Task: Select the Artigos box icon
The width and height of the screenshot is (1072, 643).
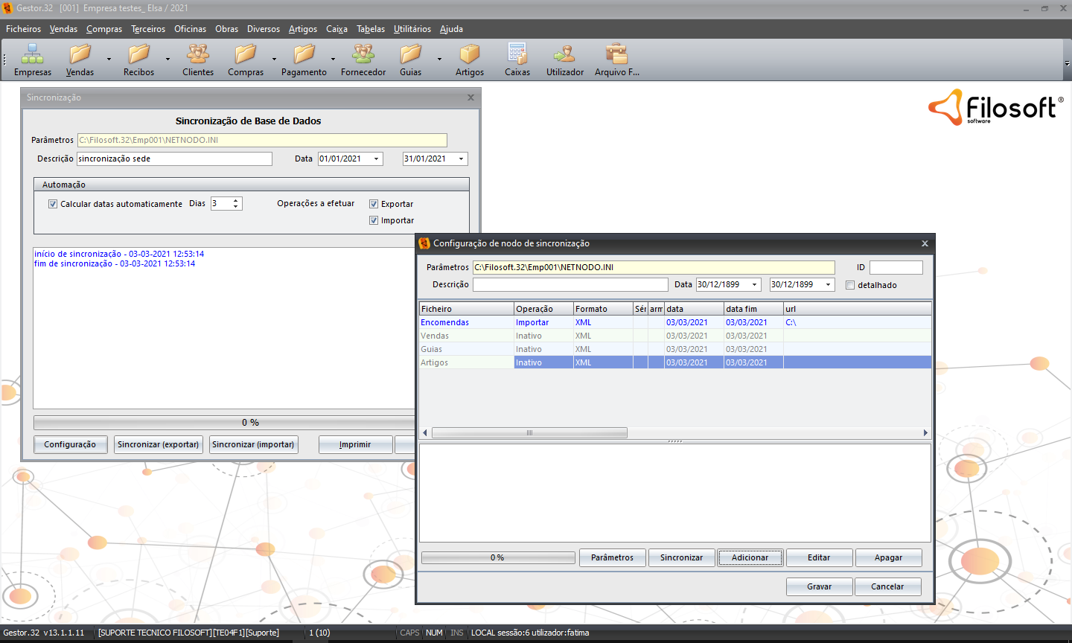Action: pyautogui.click(x=470, y=55)
